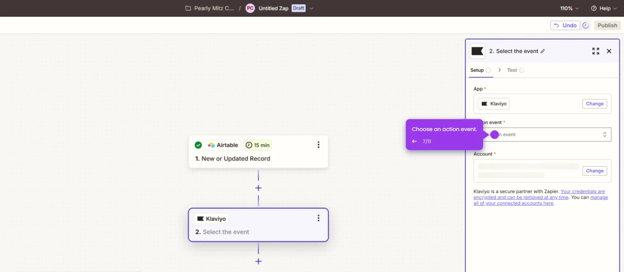Add a step between Airtable and Klaviyo
Image resolution: width=624 pixels, height=272 pixels.
pyautogui.click(x=258, y=188)
